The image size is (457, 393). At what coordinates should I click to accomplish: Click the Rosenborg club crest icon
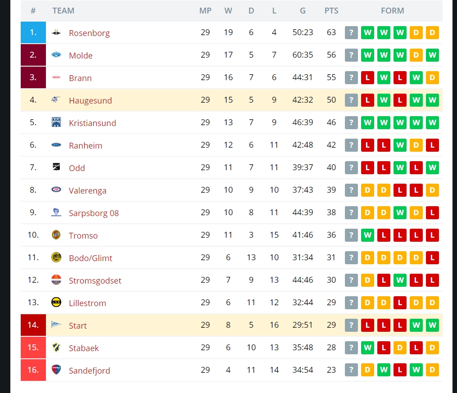[56, 32]
